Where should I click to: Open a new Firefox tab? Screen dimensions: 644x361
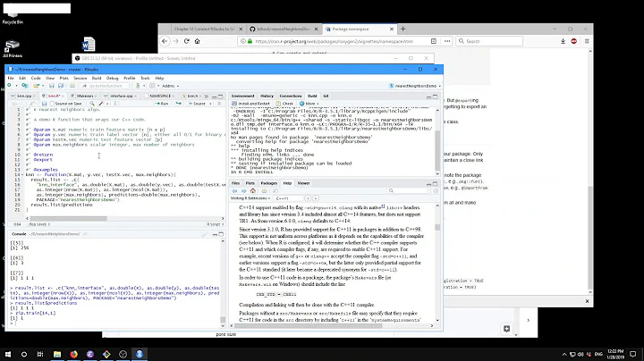pos(402,29)
